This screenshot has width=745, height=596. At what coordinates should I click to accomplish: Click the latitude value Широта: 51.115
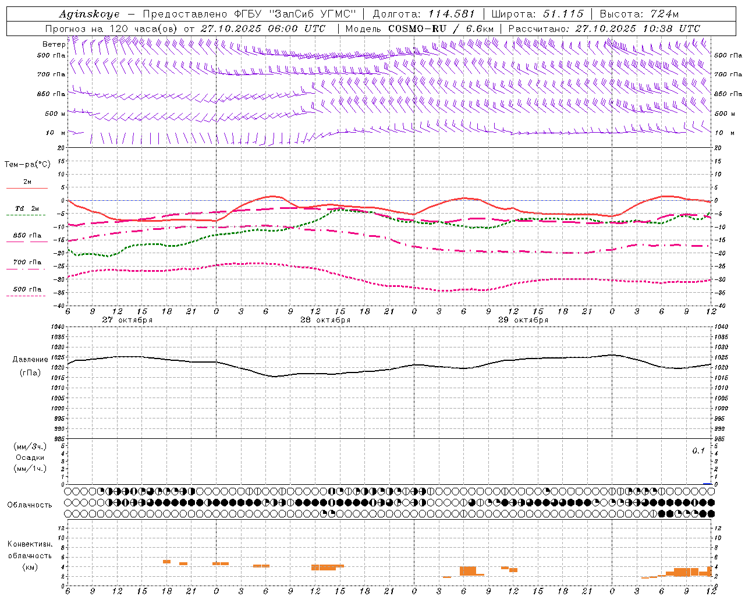[537, 14]
